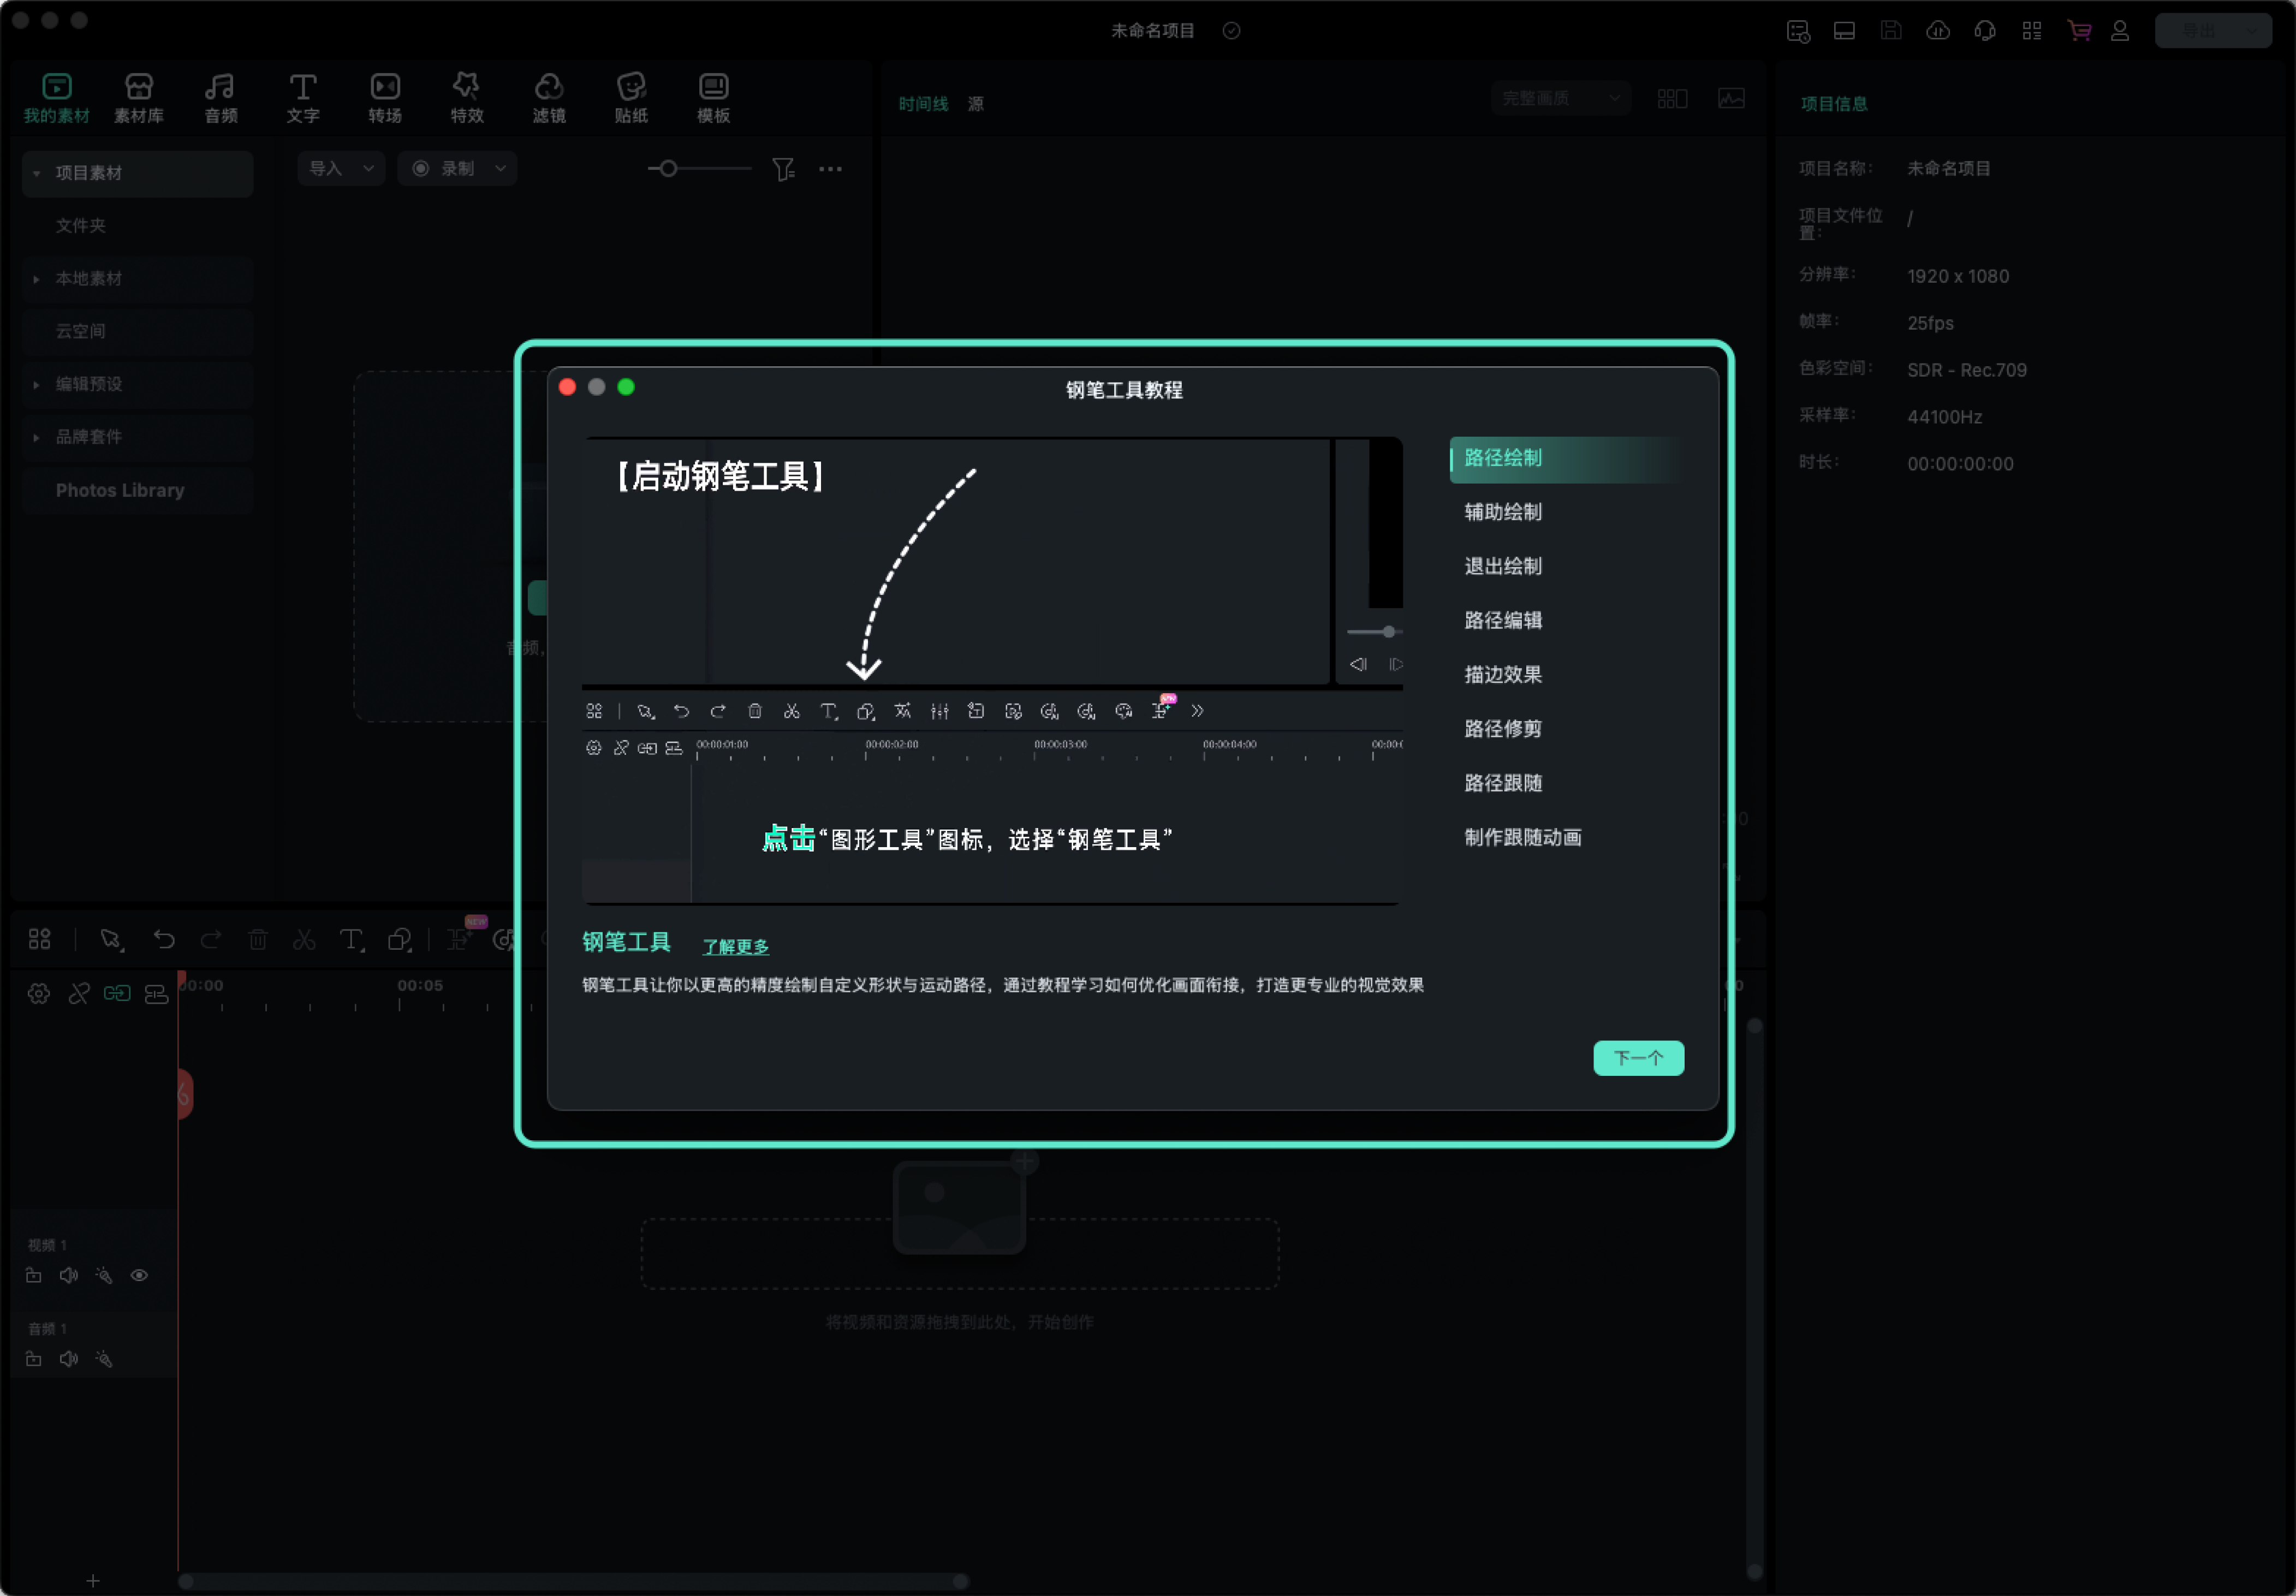
Task: Toggle visibility eye on 视频 1 track
Action: (x=140, y=1276)
